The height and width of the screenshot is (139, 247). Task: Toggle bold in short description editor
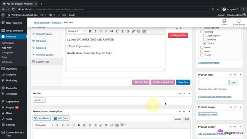(x=58, y=125)
